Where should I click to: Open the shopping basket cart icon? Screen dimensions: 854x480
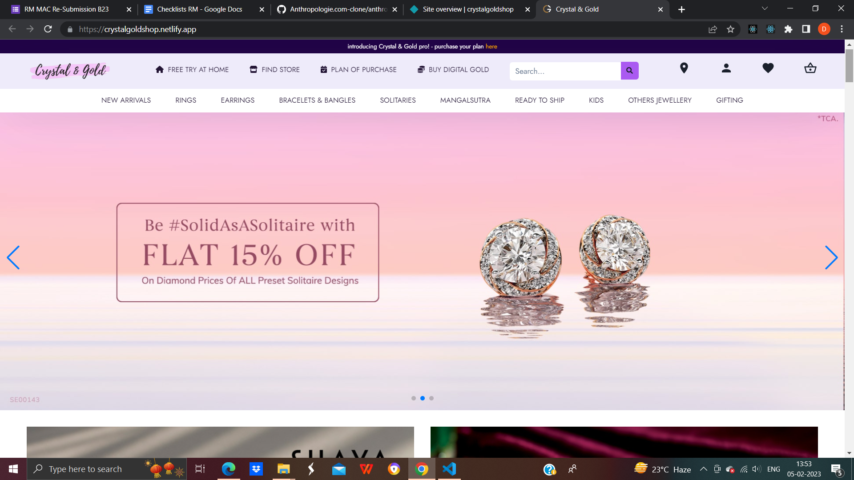810,68
